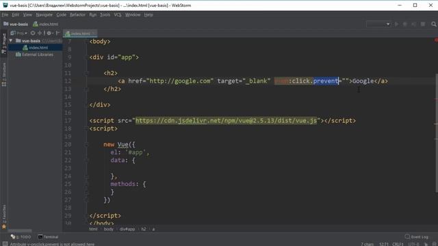The width and height of the screenshot is (438, 246).
Task: Open the Run menu
Action: tap(93, 15)
